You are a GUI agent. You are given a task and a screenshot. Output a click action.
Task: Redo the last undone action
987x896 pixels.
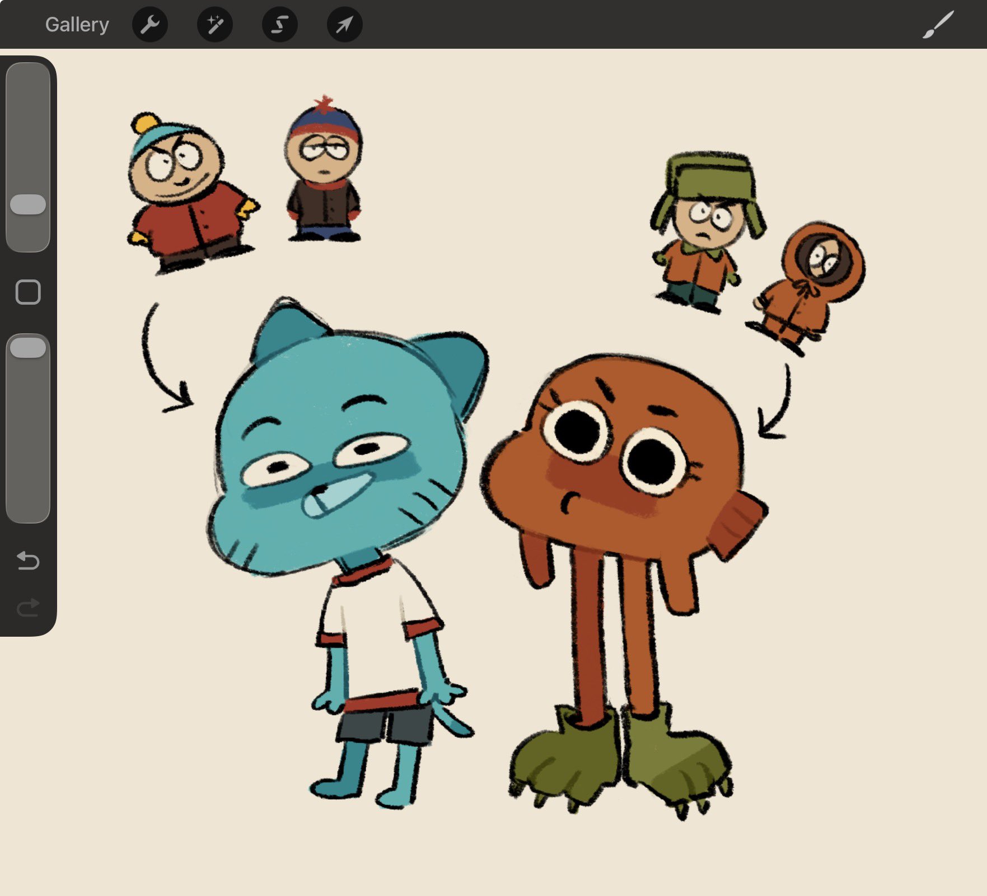(28, 608)
